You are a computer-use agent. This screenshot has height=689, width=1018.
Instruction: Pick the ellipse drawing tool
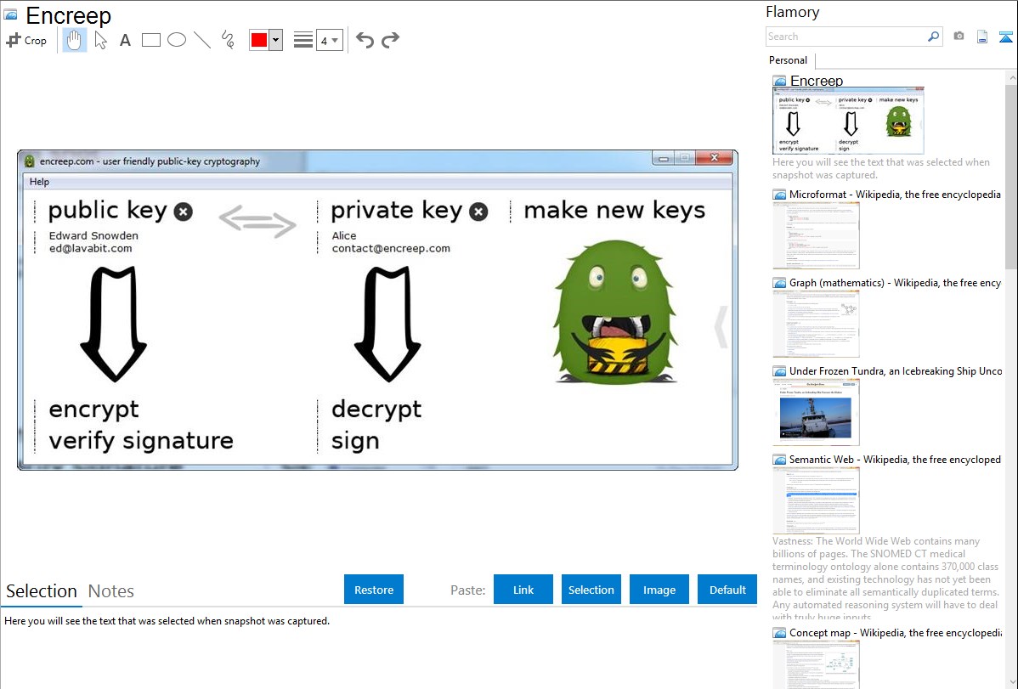[x=177, y=40]
